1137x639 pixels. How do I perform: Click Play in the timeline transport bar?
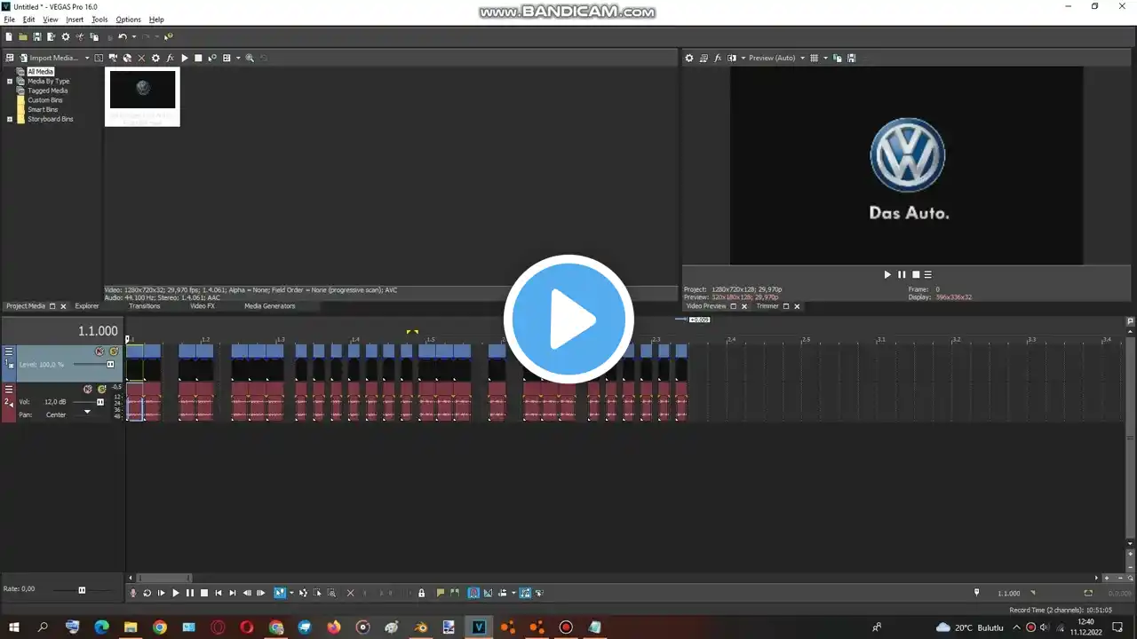176,593
